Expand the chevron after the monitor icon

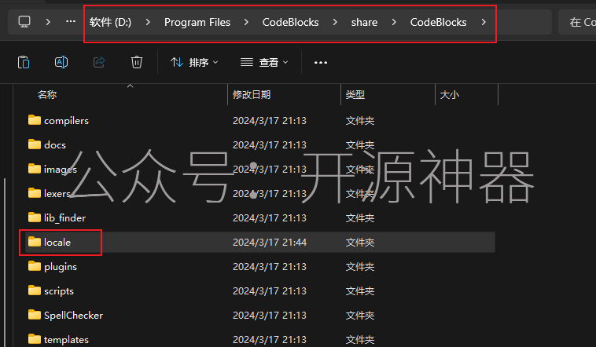coord(48,22)
